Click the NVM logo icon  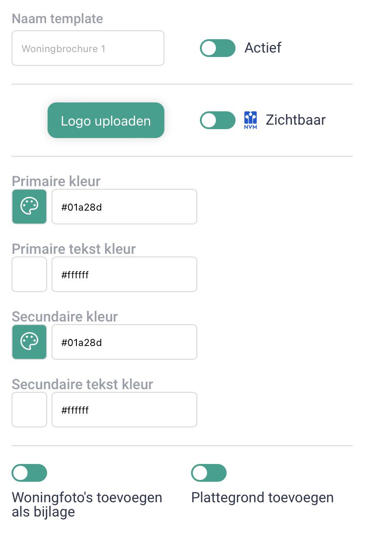pyautogui.click(x=251, y=120)
